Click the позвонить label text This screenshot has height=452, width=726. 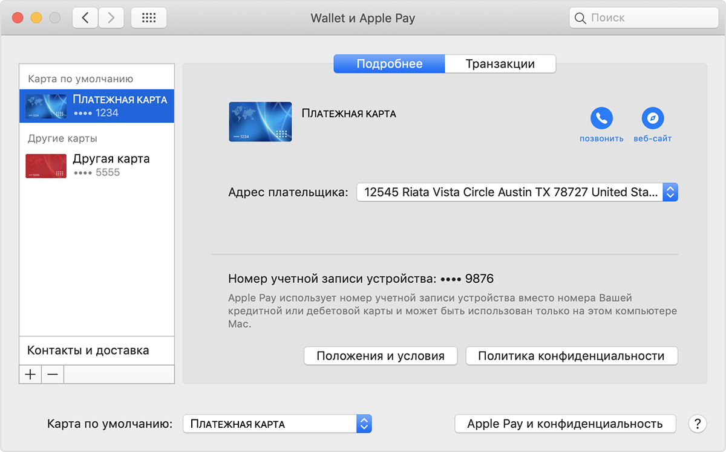pos(601,138)
